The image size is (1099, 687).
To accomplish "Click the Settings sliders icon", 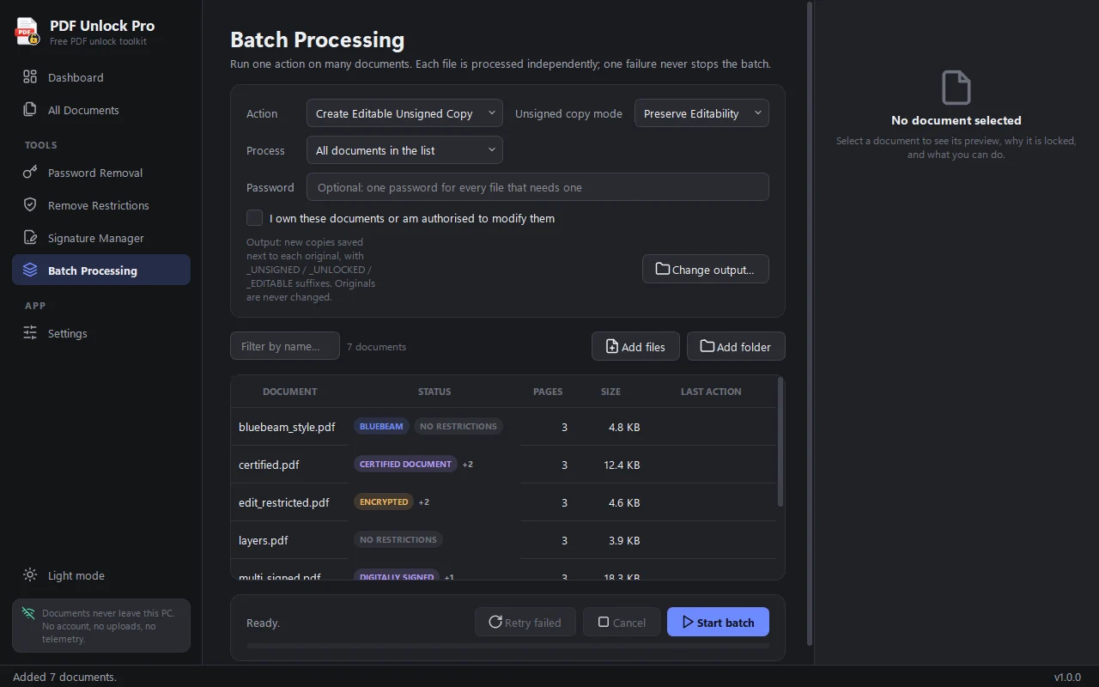I will click(30, 333).
